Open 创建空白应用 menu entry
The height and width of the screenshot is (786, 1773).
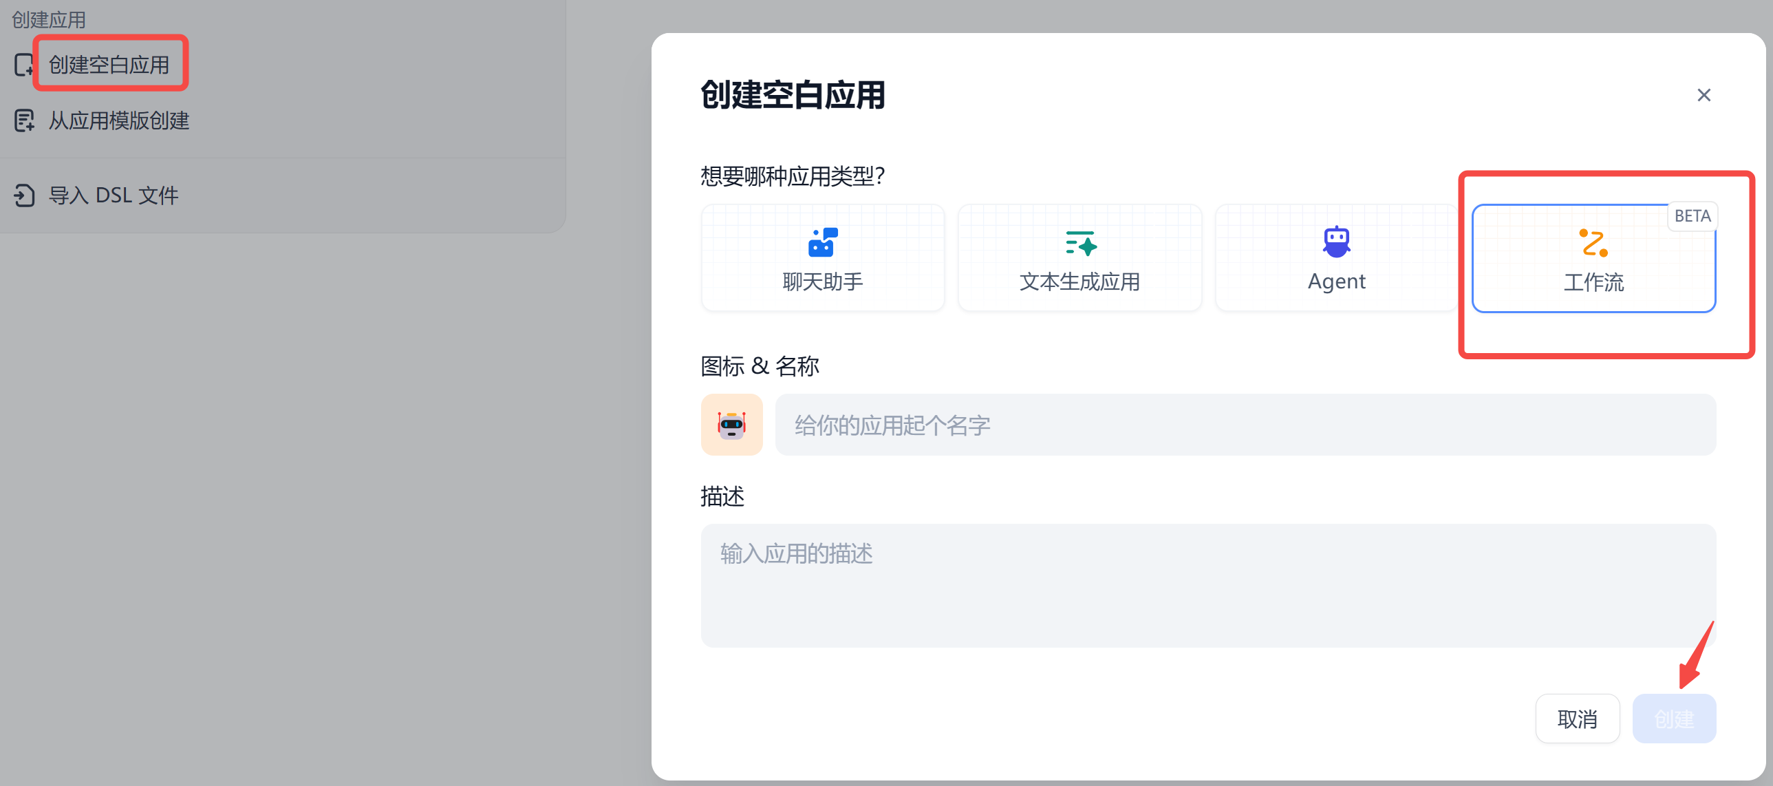pos(109,65)
